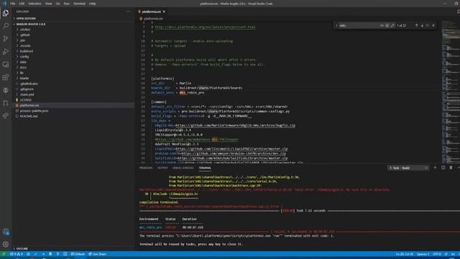Screen dimensions: 460x259
Task: Open the Live Share activity bar icon
Action: coord(6,116)
